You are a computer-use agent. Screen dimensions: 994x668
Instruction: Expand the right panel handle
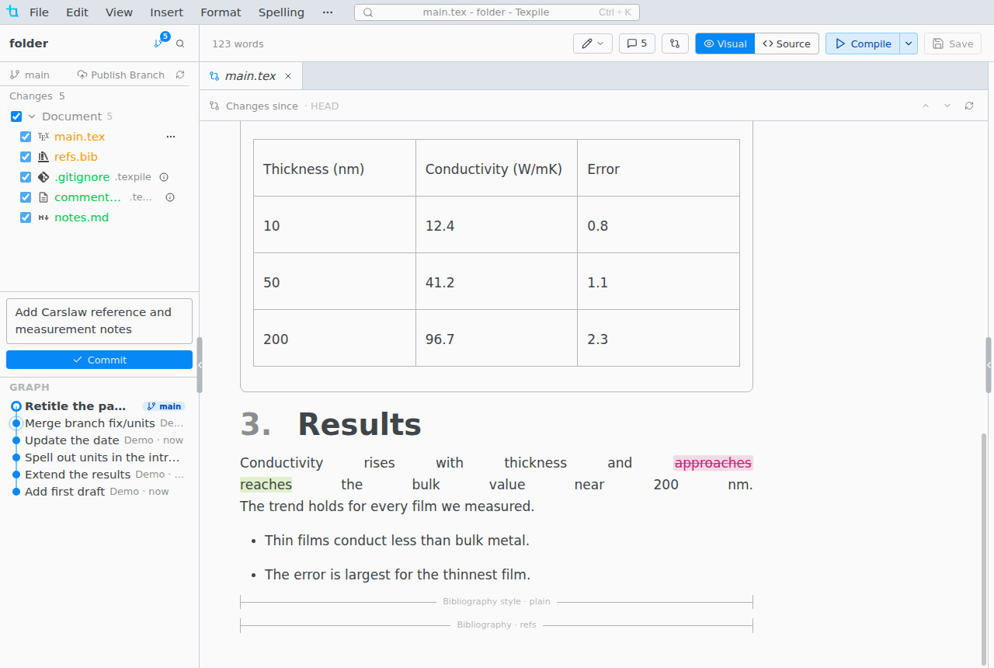click(x=989, y=364)
